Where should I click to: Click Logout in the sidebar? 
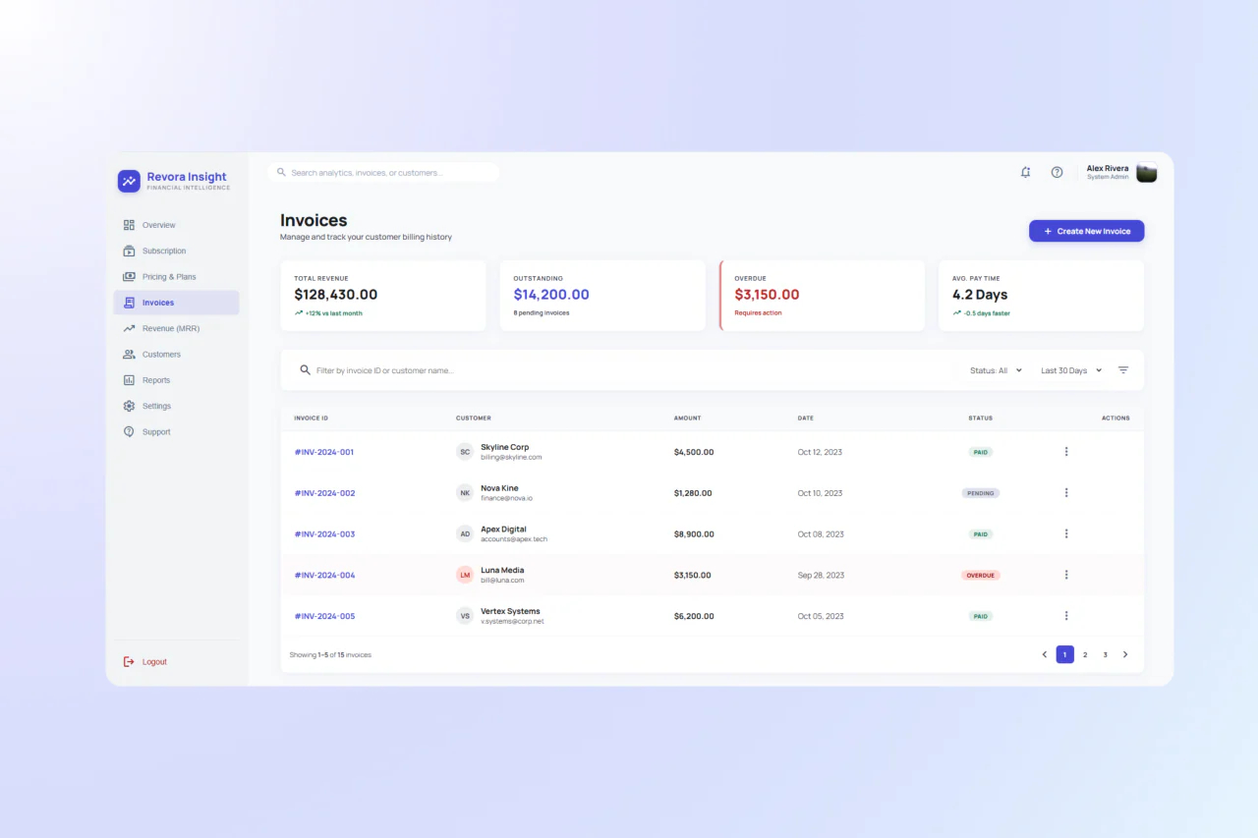pos(145,662)
